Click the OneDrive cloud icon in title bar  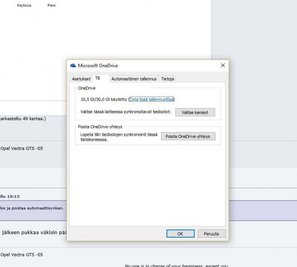pyautogui.click(x=73, y=65)
